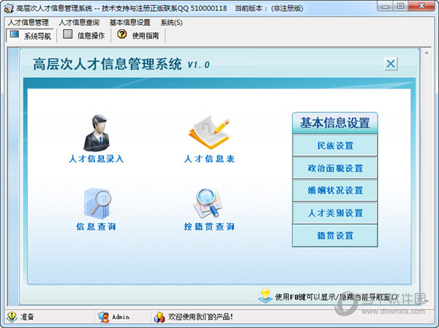Click the 人才信息录入 link label
Screen dimensions: 439x328
(x=97, y=159)
